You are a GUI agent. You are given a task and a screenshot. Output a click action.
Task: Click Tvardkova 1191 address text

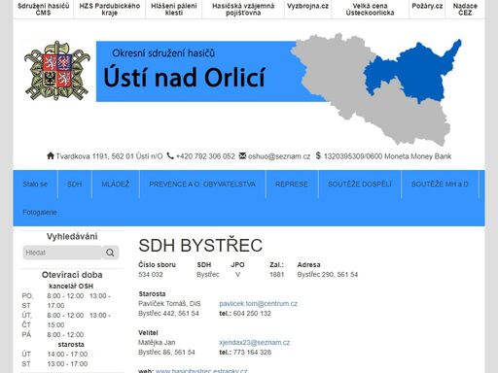[x=109, y=156]
